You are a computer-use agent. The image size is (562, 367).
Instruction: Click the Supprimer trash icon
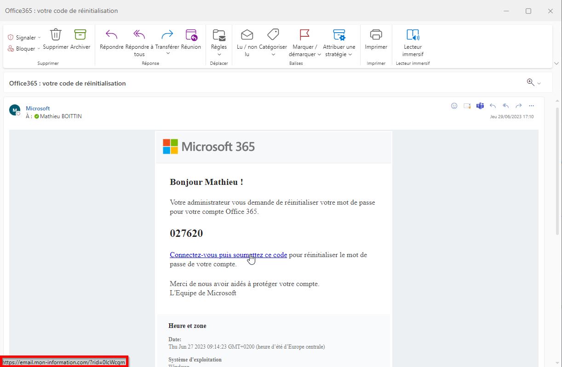(56, 35)
